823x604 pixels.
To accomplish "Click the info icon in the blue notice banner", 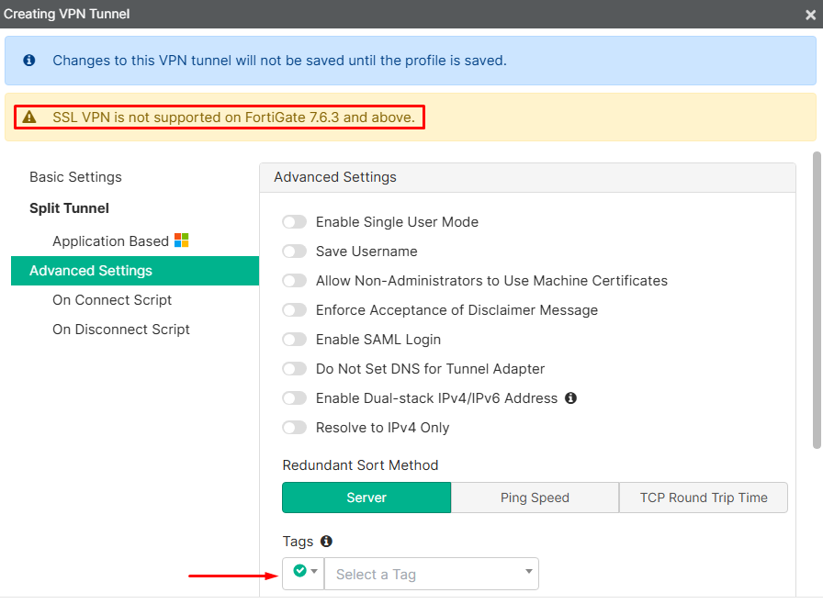I will 28,60.
